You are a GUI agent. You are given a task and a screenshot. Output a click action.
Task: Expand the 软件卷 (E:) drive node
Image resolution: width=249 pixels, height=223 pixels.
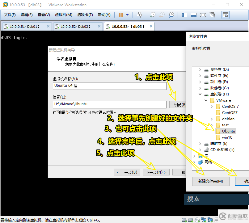pyautogui.click(x=200, y=76)
